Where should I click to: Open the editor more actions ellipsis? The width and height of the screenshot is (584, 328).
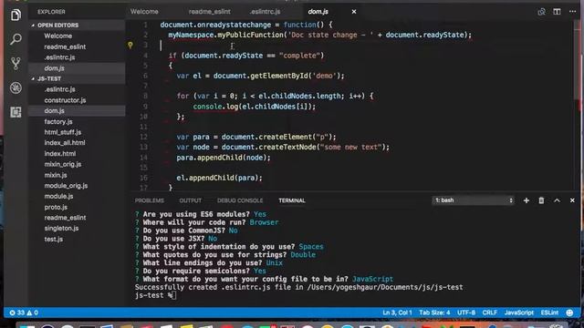(572, 12)
